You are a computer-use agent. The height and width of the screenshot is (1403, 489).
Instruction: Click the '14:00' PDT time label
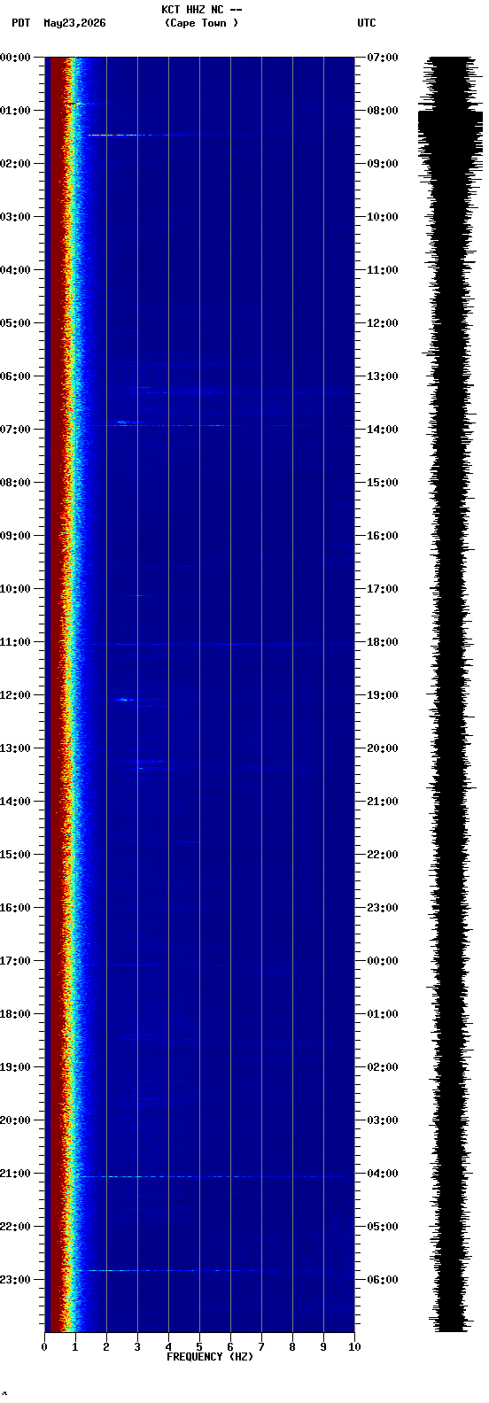15,802
